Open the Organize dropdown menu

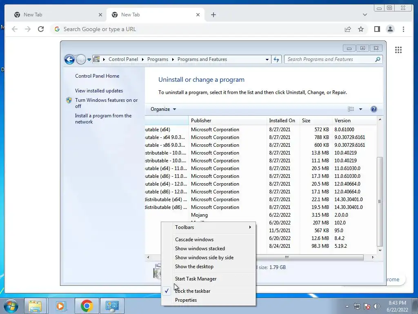(x=163, y=109)
